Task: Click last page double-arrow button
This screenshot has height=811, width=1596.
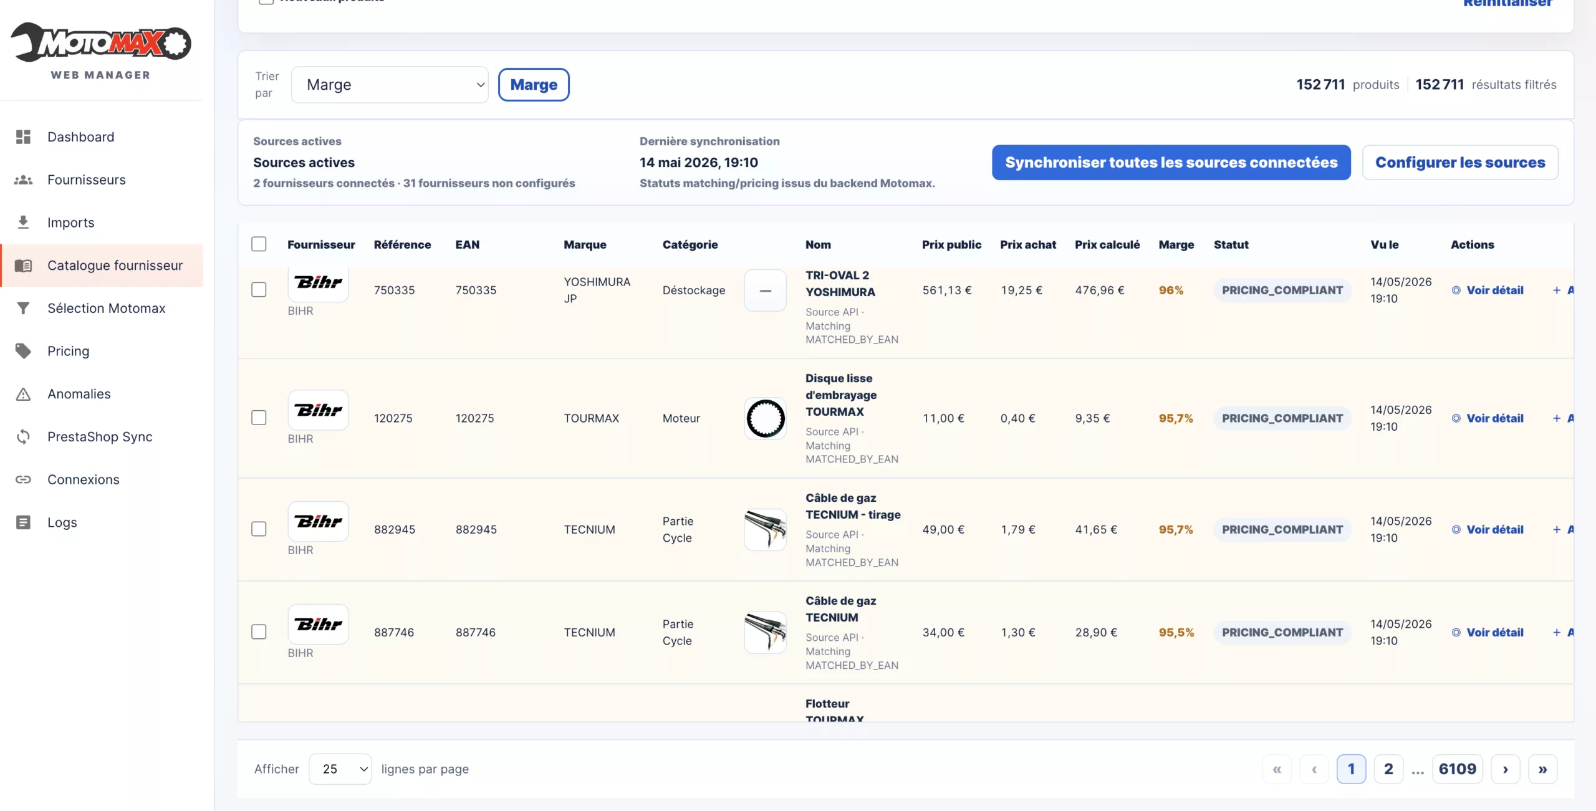Action: (x=1542, y=769)
